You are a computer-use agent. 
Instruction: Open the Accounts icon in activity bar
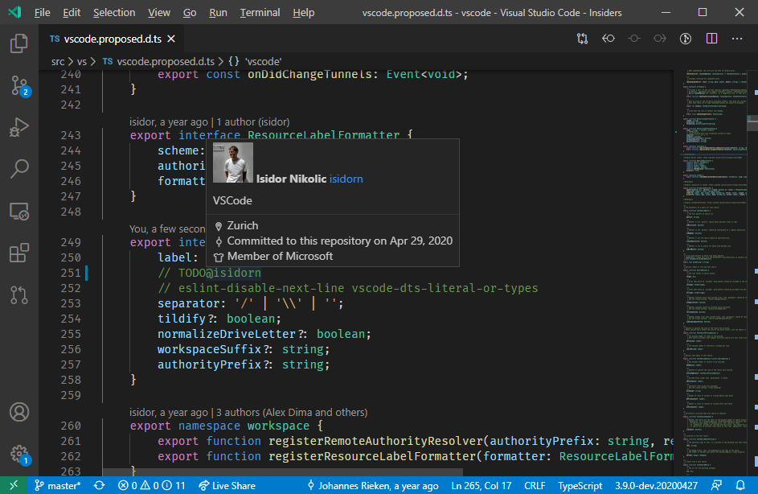click(x=19, y=412)
